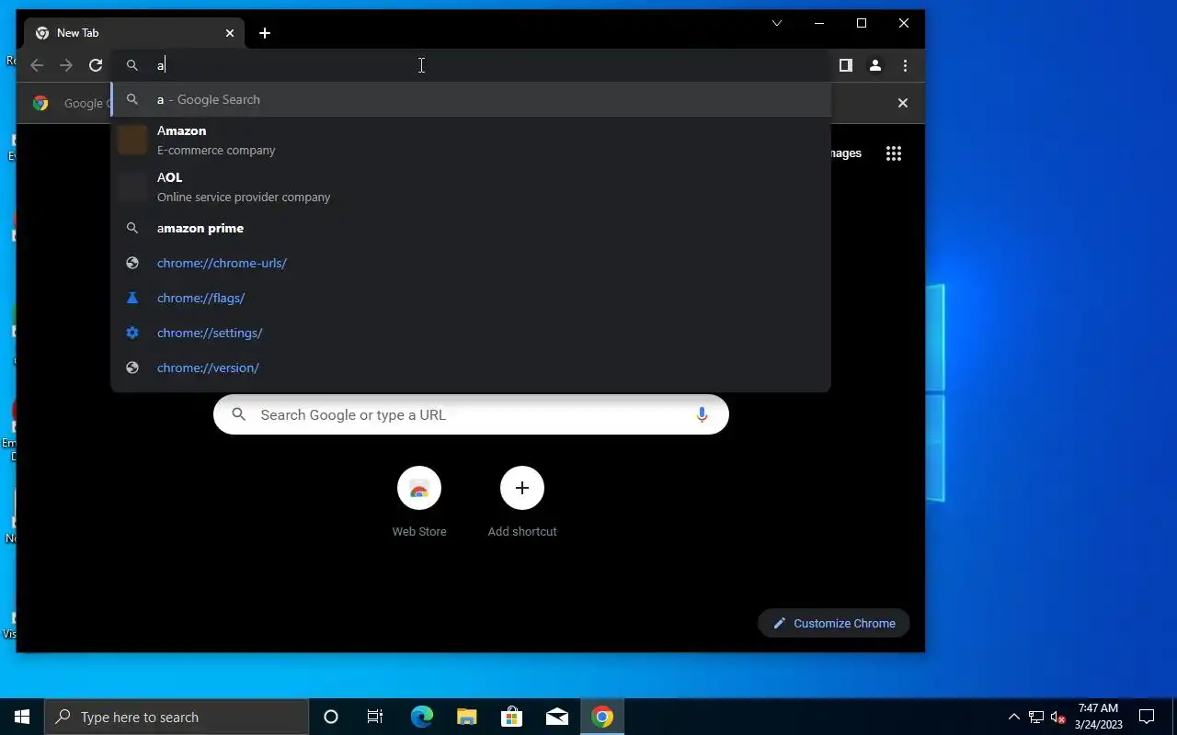Choose the Amazon E-commerce company suggestion
1177x735 pixels.
(x=471, y=140)
